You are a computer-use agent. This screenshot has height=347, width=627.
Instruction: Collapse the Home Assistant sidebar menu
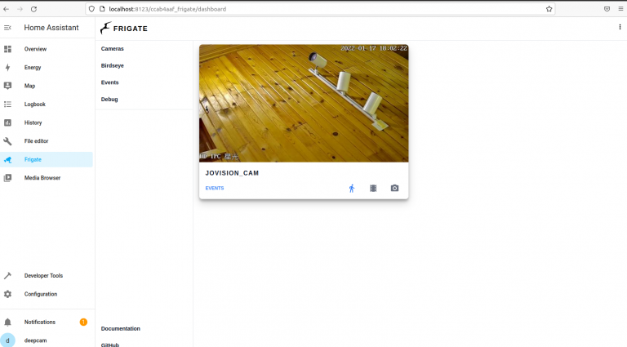point(8,28)
